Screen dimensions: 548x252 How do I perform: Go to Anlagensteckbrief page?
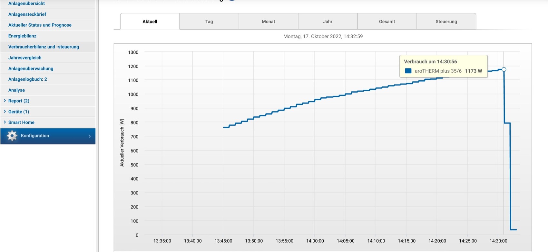(27, 14)
